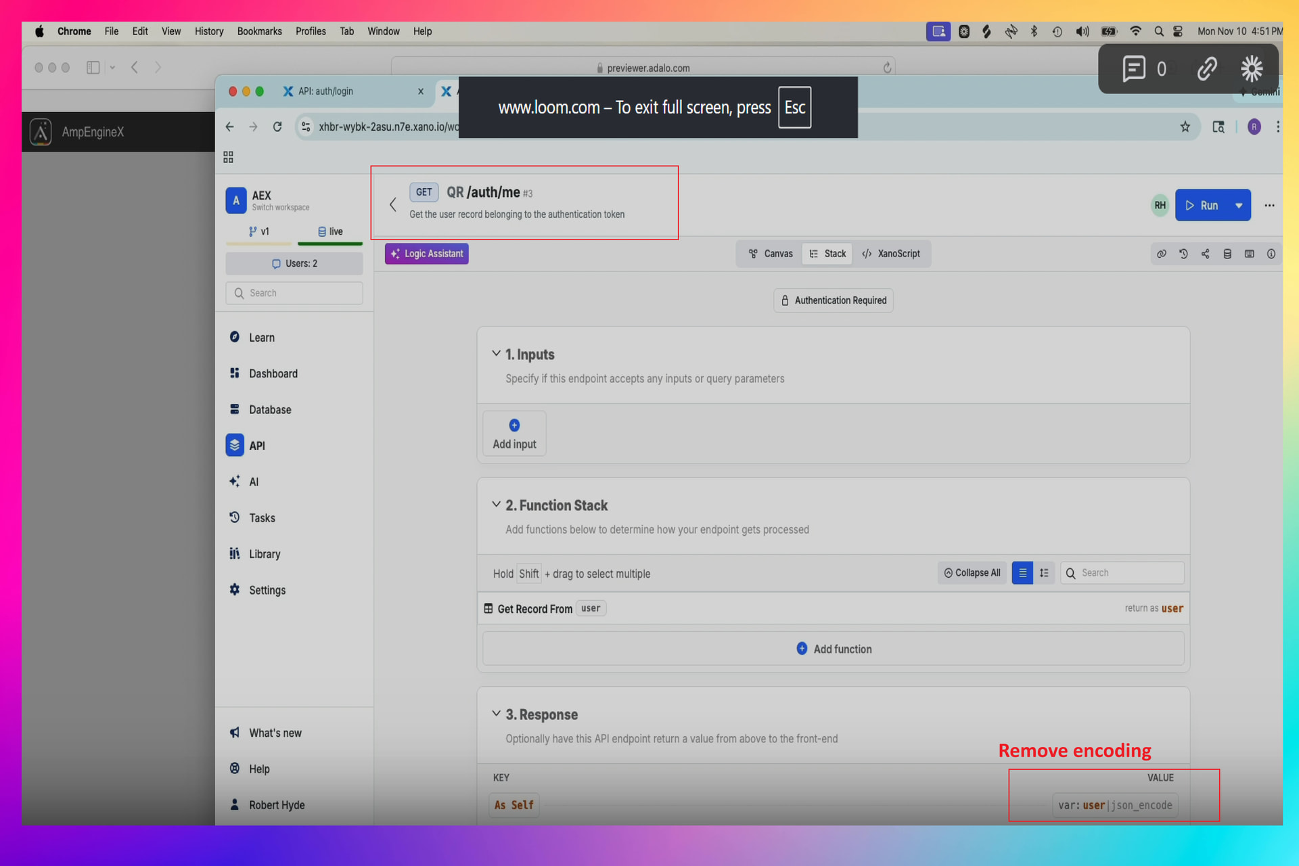Collapse the 1. Inputs section

pos(496,354)
